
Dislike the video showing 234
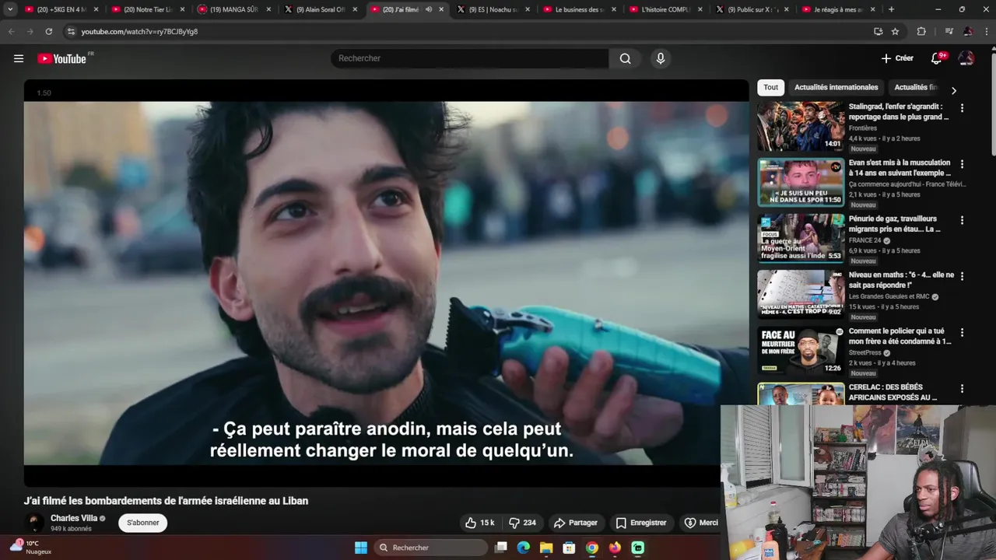pyautogui.click(x=522, y=523)
